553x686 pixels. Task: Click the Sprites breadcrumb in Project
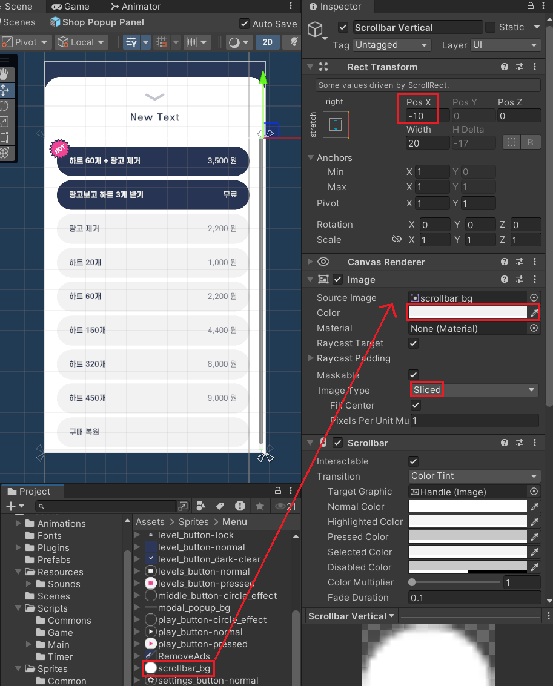[x=193, y=521]
